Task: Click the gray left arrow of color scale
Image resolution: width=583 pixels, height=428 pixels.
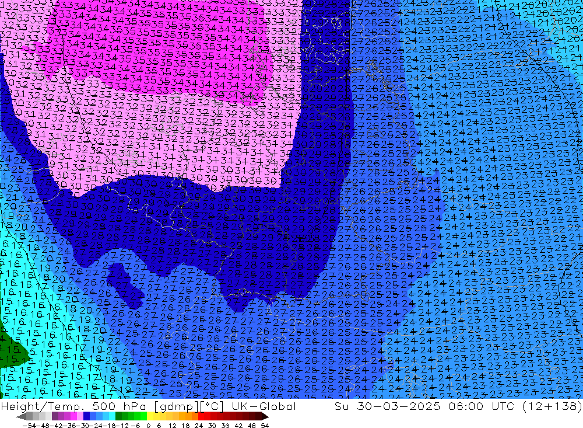Action: 21,416
